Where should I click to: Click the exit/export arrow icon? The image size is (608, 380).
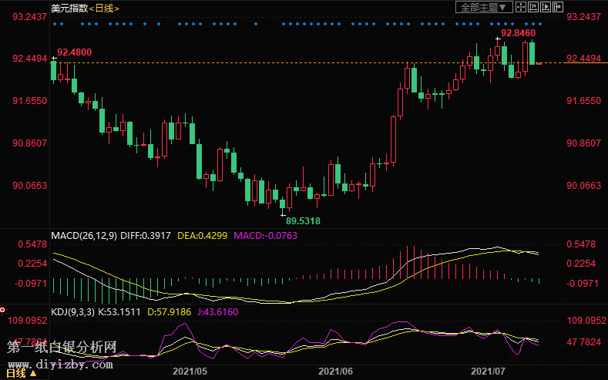point(556,7)
